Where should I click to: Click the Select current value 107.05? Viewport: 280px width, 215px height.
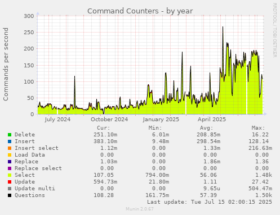(x=104, y=175)
